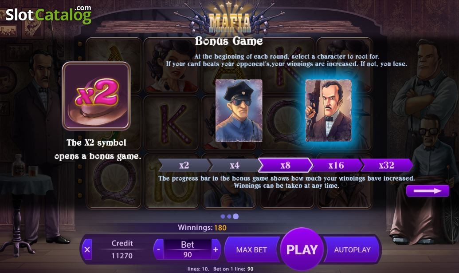Open the SlotCatalog logo link

click(49, 15)
